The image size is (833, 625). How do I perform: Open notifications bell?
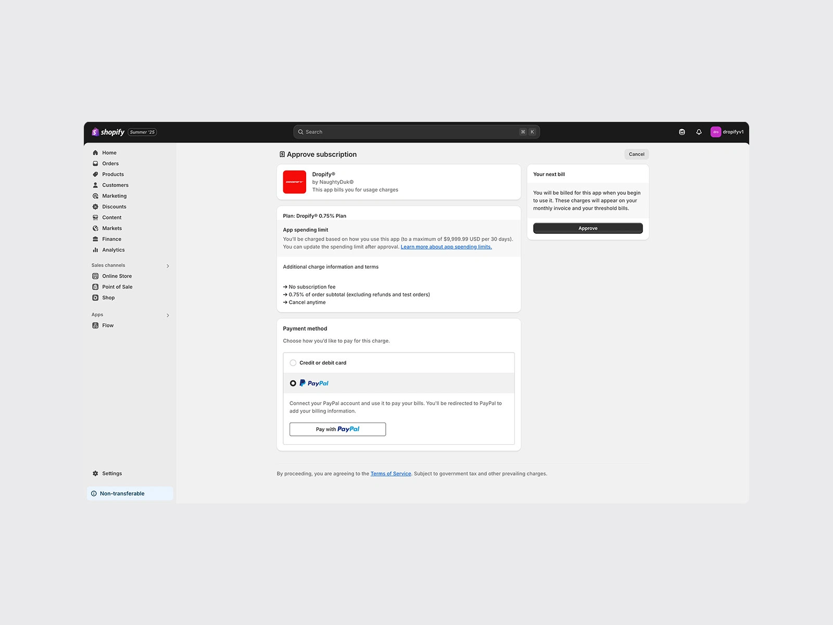click(699, 132)
